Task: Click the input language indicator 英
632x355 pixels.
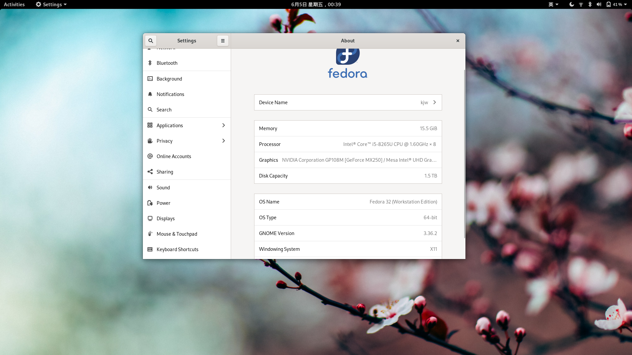Action: click(552, 4)
